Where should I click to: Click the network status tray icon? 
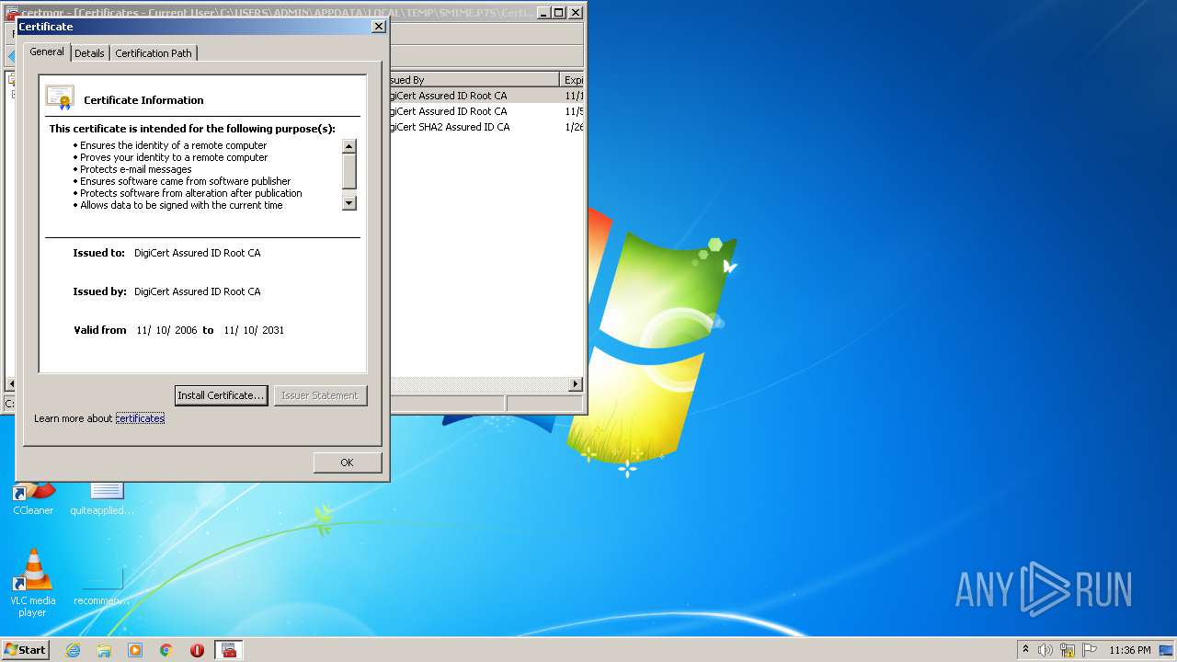pos(1068,650)
